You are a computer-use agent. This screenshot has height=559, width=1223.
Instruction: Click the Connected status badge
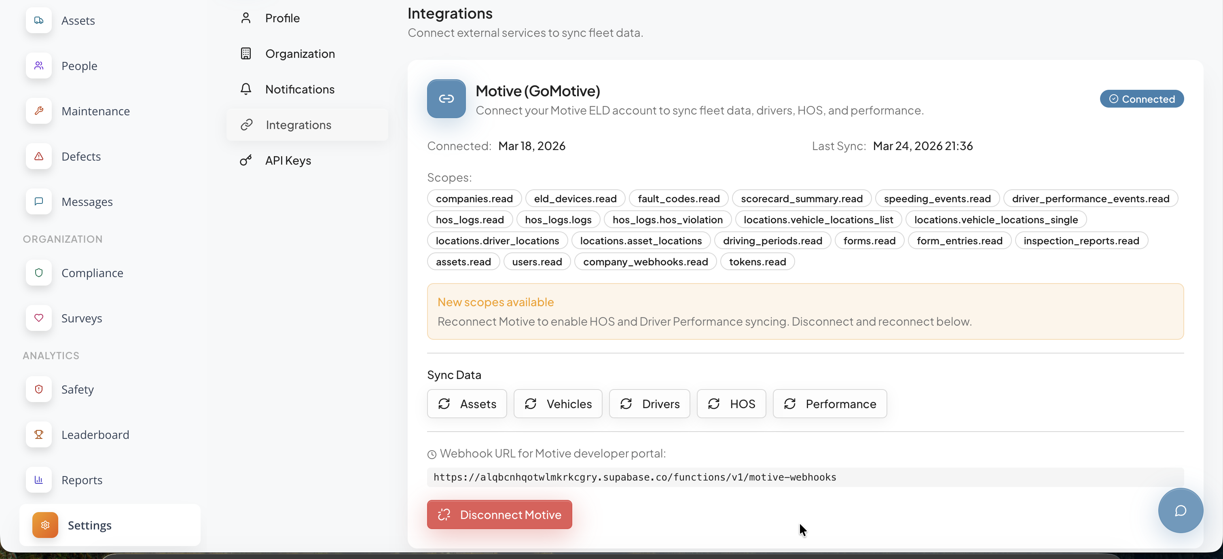tap(1141, 99)
